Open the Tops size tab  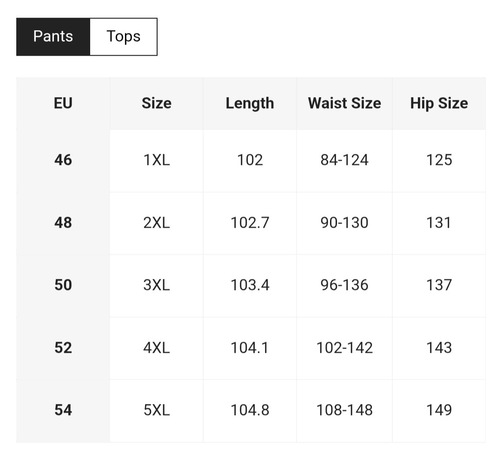point(123,37)
